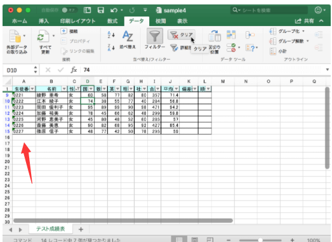Open Quick Access toolbar customize dropdown
Image resolution: width=332 pixels, height=242 pixels.
[145, 10]
